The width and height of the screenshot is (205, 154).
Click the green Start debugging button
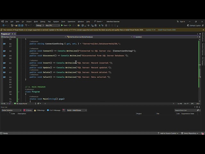(65, 25)
